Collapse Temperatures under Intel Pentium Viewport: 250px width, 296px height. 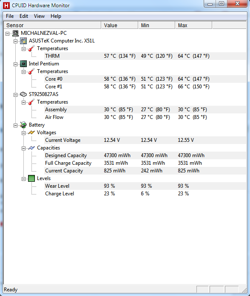click(23, 72)
